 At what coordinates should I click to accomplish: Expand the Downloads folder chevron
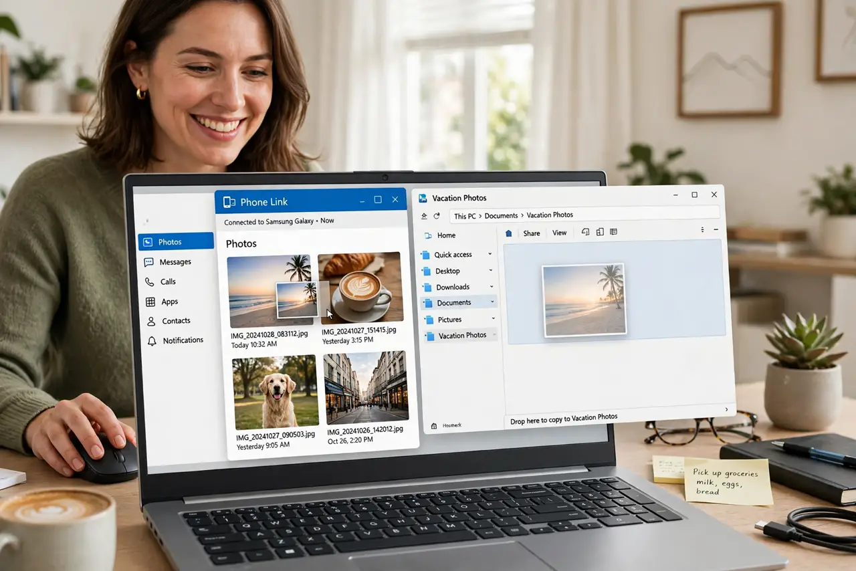[491, 287]
